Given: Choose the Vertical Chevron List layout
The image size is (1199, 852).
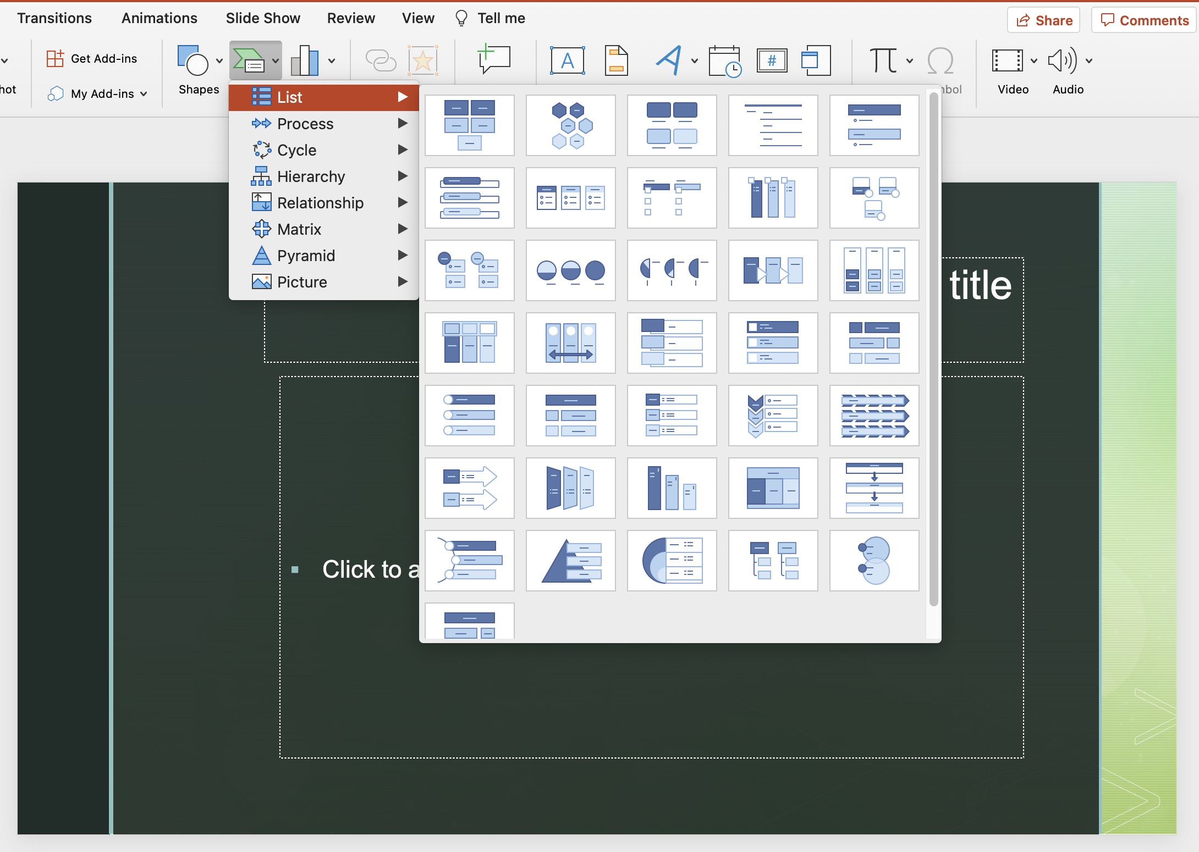Looking at the screenshot, I should (773, 416).
